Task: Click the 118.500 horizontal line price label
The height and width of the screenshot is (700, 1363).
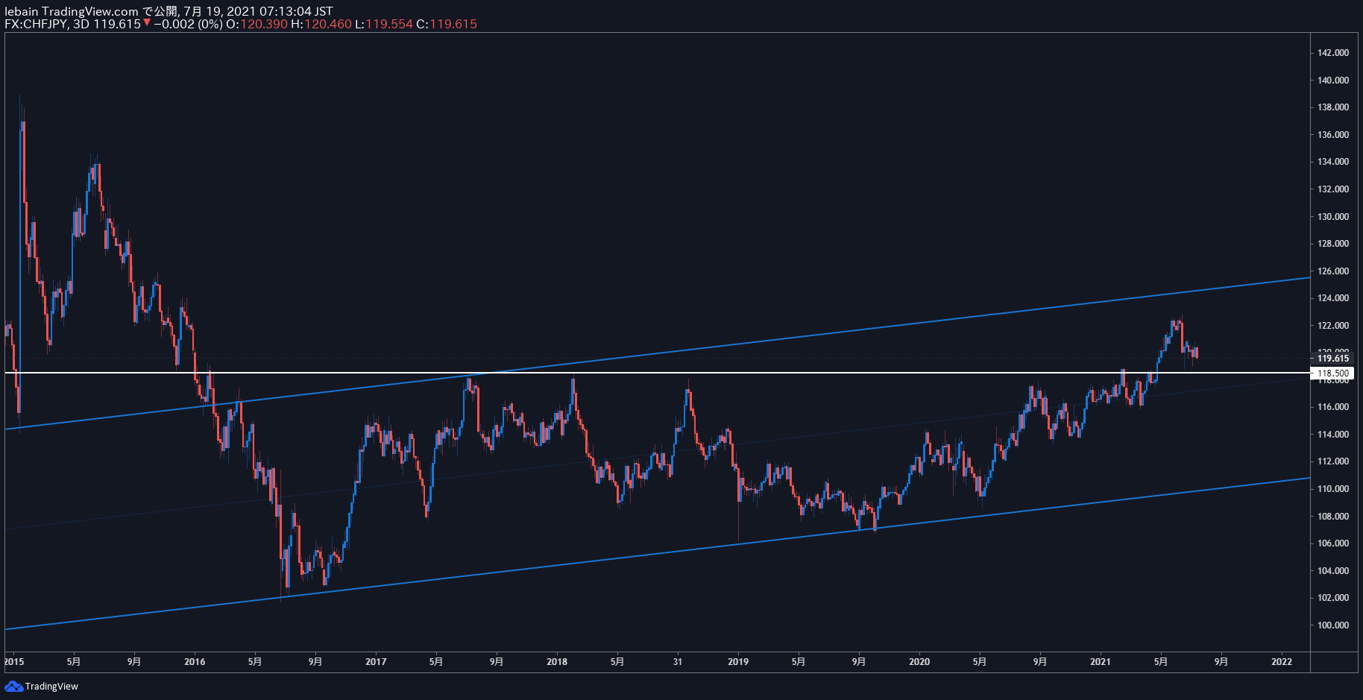Action: [1333, 373]
